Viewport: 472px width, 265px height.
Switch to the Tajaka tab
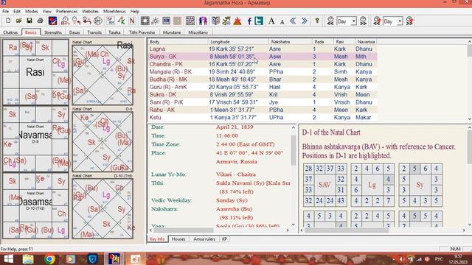pyautogui.click(x=114, y=32)
